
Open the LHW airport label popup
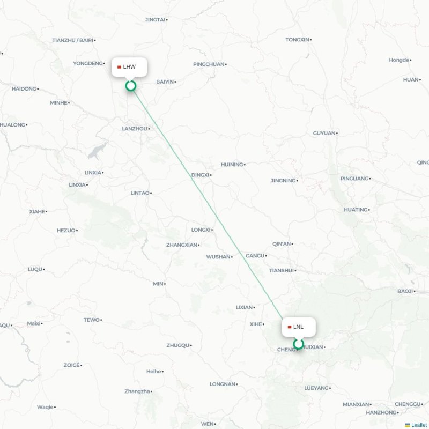click(x=129, y=67)
